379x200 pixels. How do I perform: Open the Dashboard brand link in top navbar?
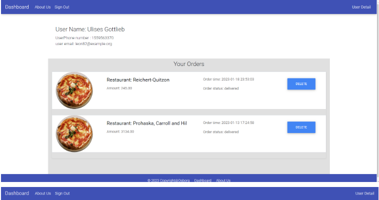pyautogui.click(x=17, y=7)
